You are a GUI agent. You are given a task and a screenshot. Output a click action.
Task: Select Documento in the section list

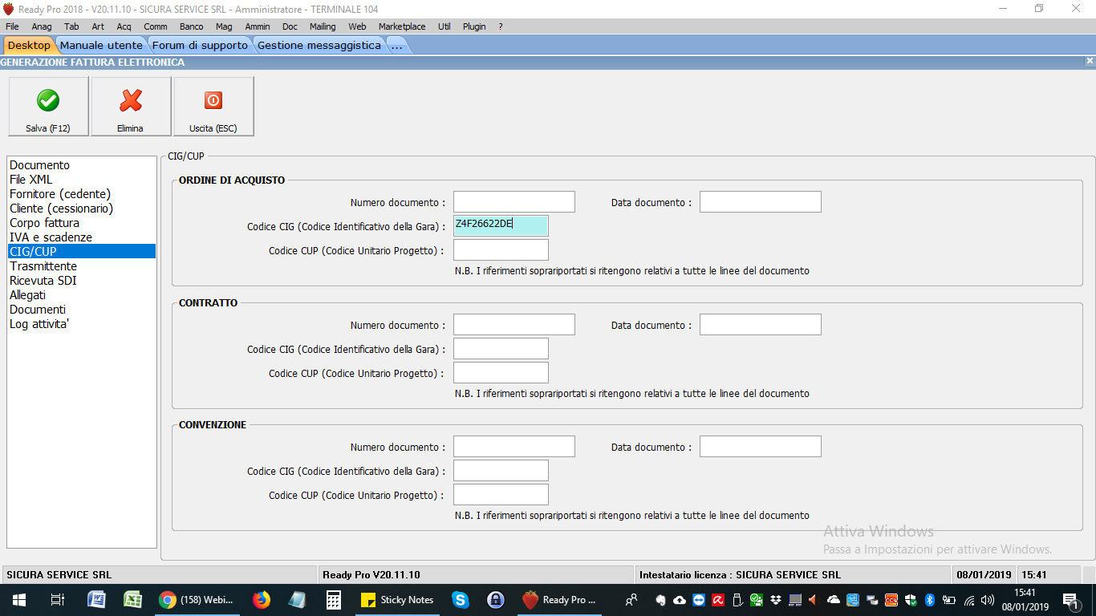coord(81,165)
